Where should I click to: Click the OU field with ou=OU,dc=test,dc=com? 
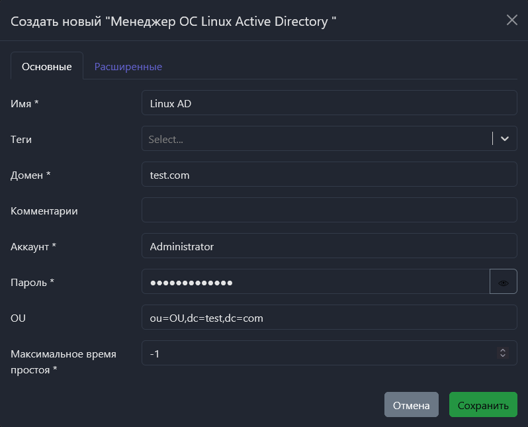click(x=329, y=318)
